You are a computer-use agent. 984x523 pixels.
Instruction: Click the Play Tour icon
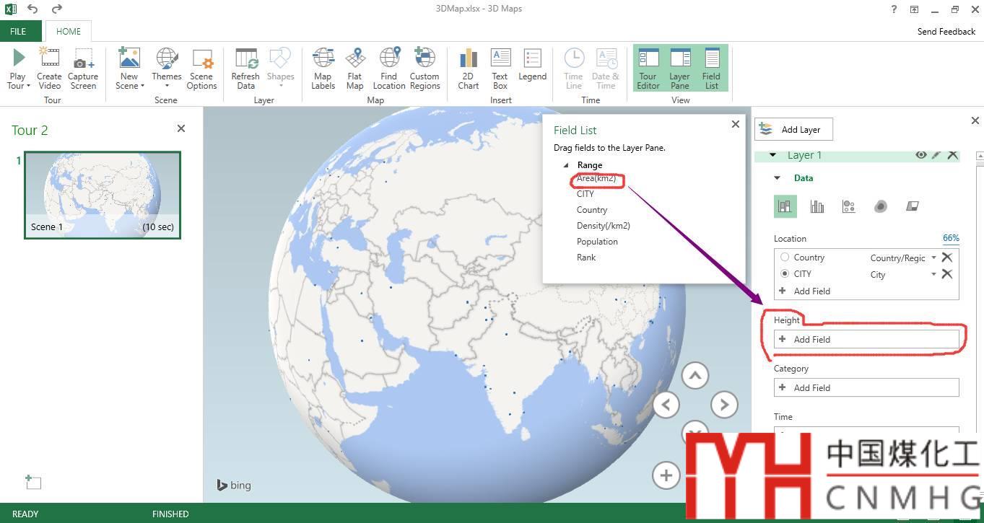(x=18, y=59)
